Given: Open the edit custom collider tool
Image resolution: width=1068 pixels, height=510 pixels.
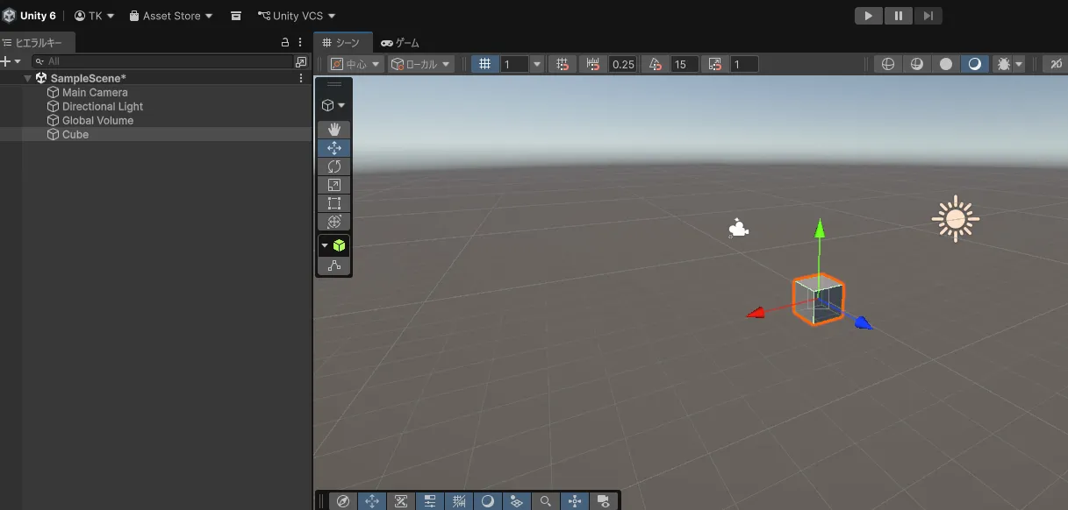Looking at the screenshot, I should point(333,266).
